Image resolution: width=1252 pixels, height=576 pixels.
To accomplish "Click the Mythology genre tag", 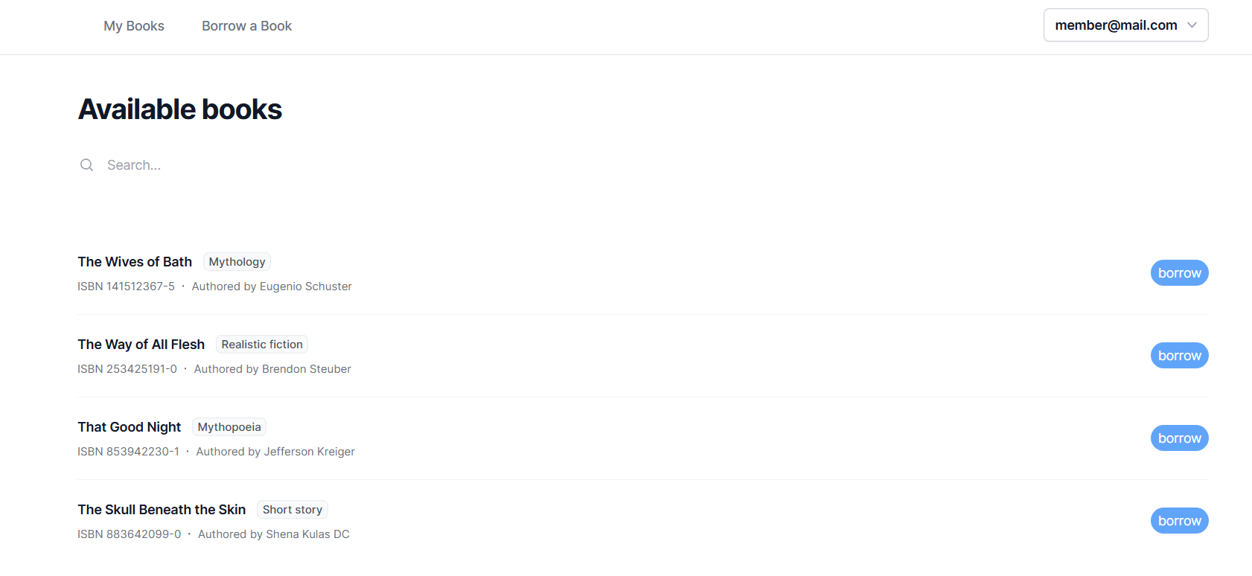I will pos(237,262).
